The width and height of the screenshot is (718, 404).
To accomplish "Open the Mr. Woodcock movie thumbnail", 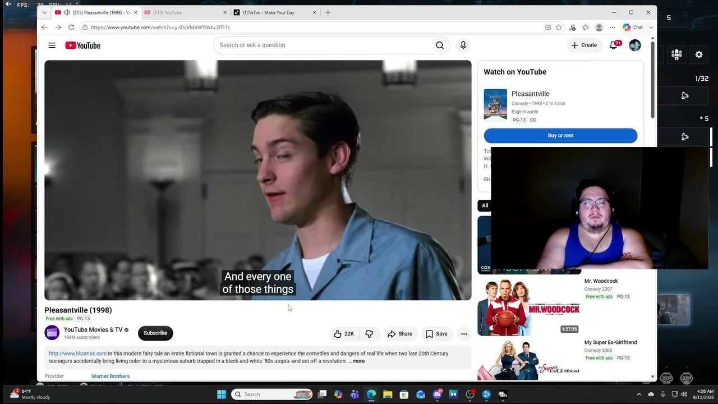I will click(528, 306).
